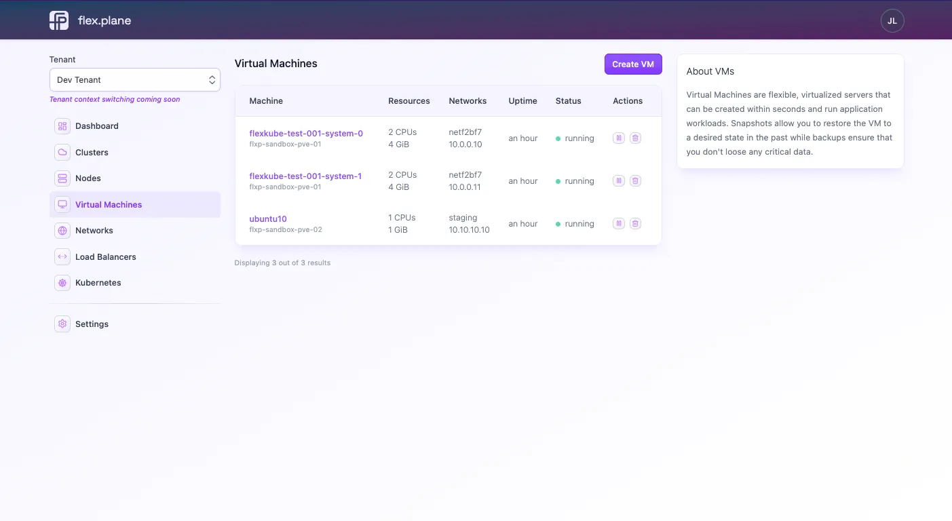Pause the ubuntu10 VM

(619, 223)
